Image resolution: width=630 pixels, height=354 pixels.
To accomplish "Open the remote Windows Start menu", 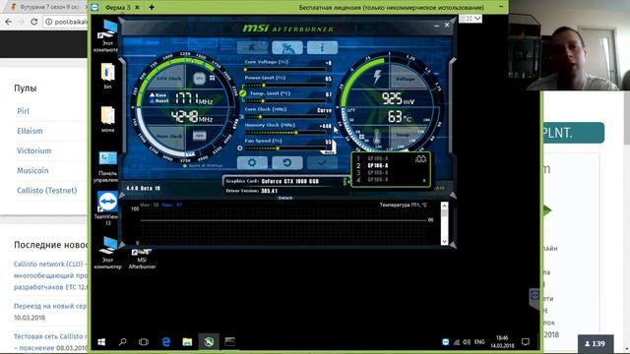I will point(101,342).
